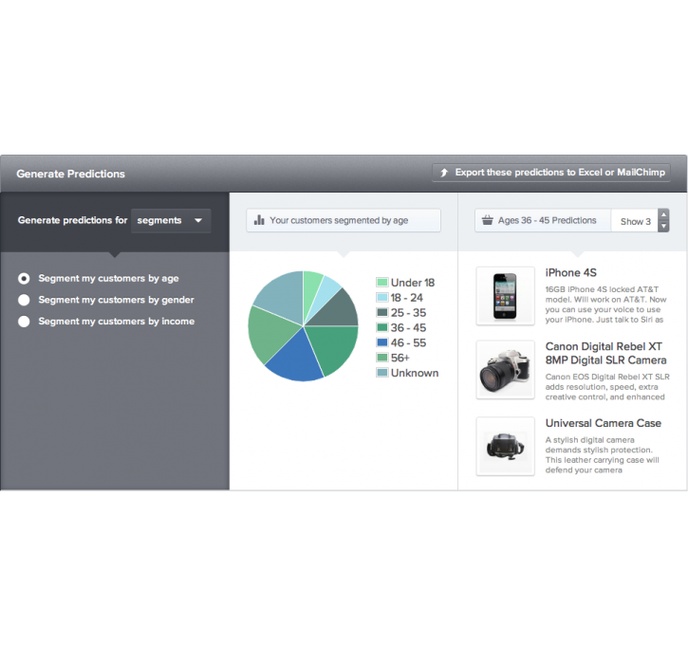Open the Universal Camera Case title
The height and width of the screenshot is (645, 688).
(x=604, y=423)
